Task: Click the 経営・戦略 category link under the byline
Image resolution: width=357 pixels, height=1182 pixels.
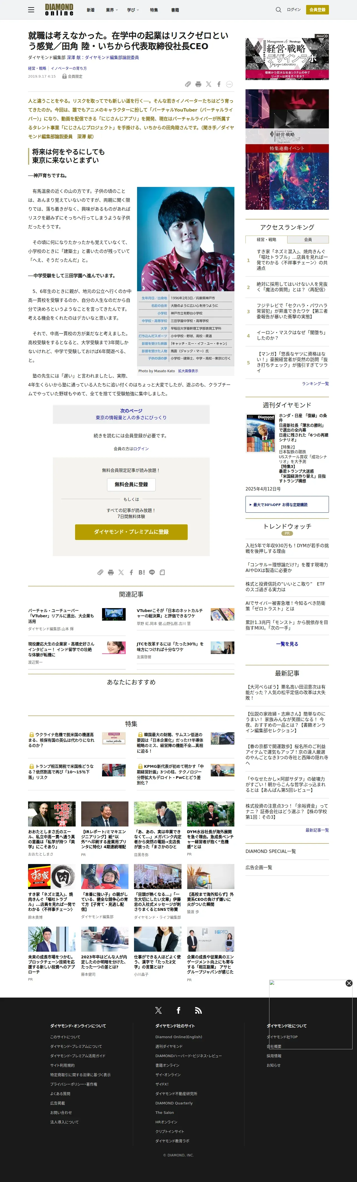Action: [x=37, y=68]
